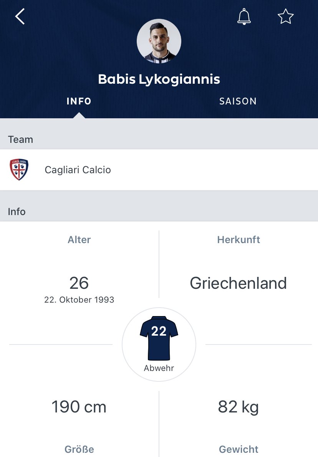Tap the back arrow icon
This screenshot has height=457, width=318.
(20, 16)
